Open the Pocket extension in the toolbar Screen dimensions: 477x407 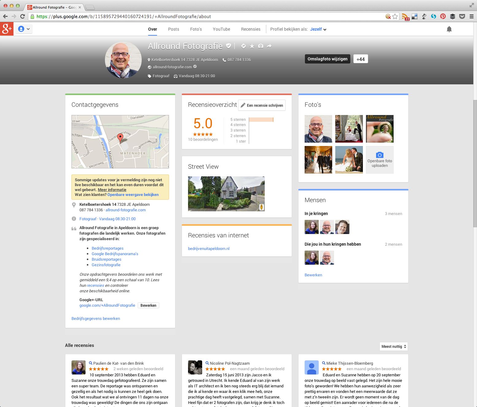point(462,17)
